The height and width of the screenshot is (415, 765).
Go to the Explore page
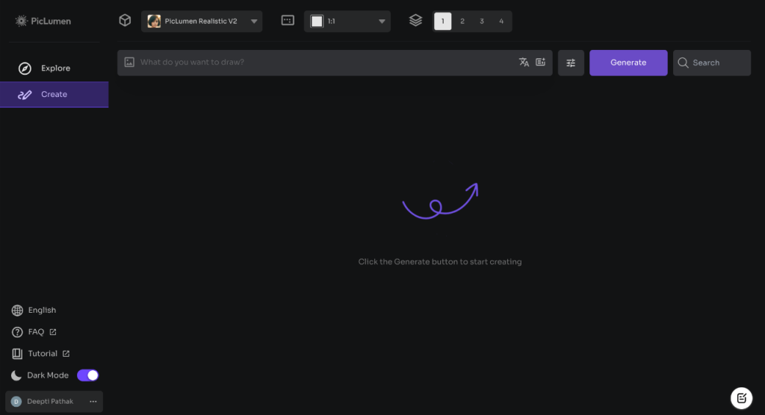click(x=55, y=69)
